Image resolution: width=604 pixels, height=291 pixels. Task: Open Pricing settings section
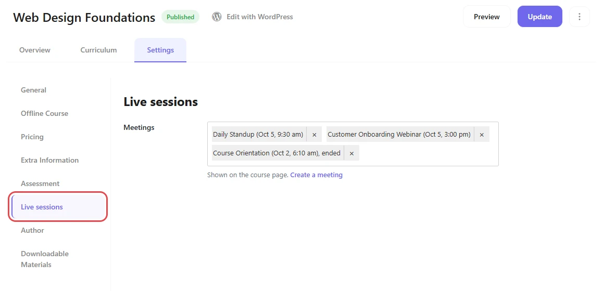[32, 137]
